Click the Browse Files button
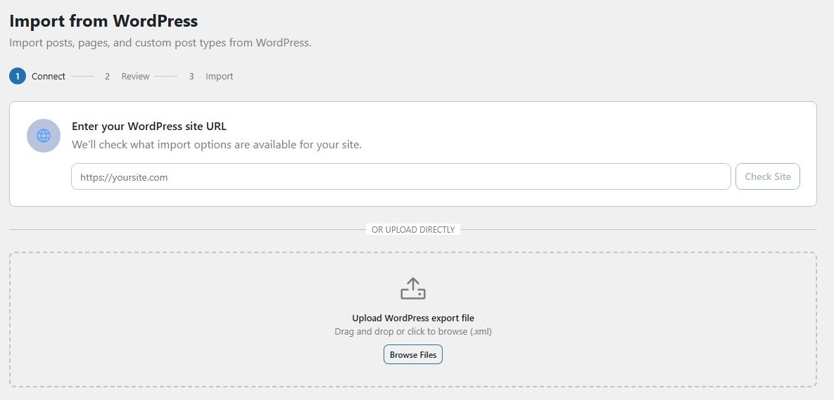The width and height of the screenshot is (834, 400). point(412,354)
